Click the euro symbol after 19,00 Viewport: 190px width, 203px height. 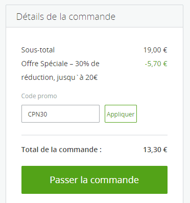pyautogui.click(x=165, y=50)
